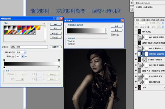Viewport: 165px width, 109px height.
Task: Pick the blue-red-yellow gradient preset
Action: (x=29, y=28)
